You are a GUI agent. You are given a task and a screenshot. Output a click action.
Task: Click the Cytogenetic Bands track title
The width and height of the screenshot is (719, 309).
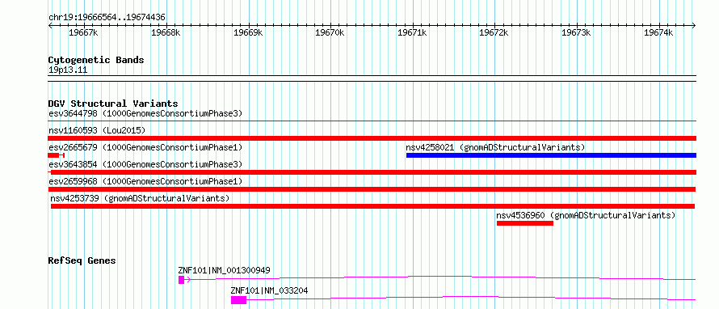pos(96,60)
